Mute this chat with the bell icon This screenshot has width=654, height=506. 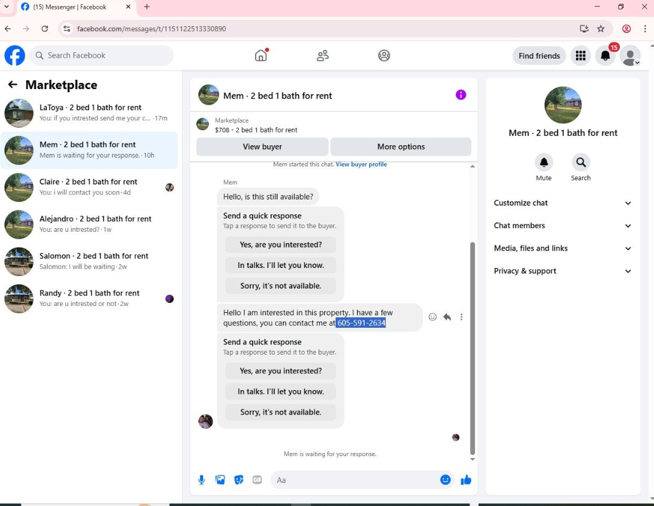tap(544, 162)
